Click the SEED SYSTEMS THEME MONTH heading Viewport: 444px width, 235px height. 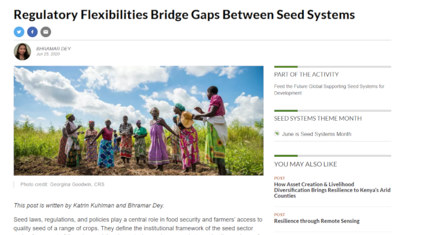click(x=318, y=119)
